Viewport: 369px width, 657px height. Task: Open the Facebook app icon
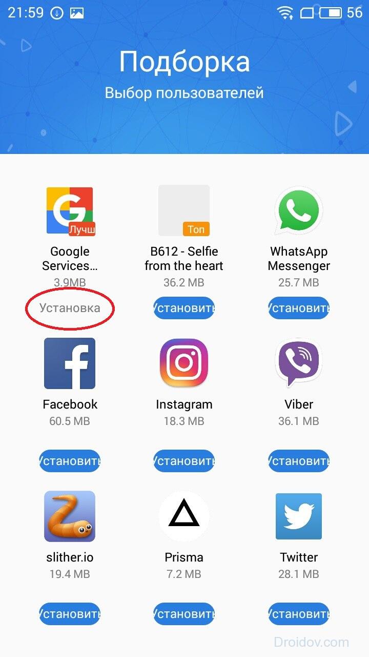70,363
